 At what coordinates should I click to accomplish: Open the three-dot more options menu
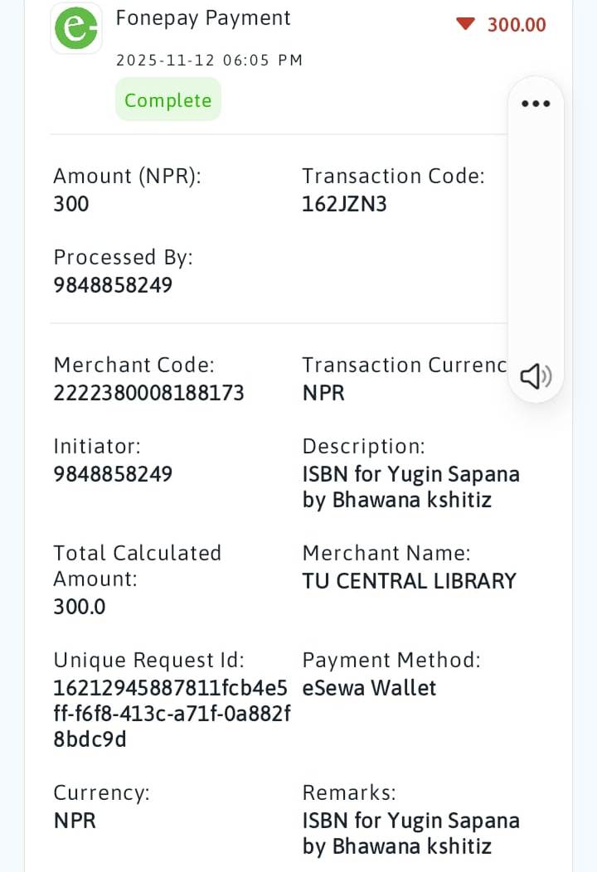click(536, 104)
